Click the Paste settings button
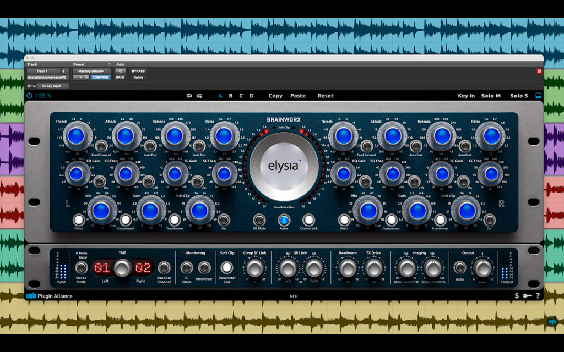The image size is (564, 352). 298,96
